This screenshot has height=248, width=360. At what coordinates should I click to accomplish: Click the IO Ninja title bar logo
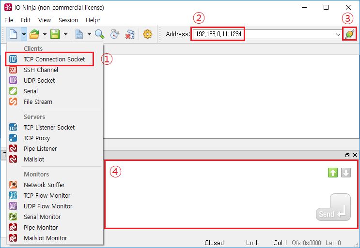(x=8, y=7)
